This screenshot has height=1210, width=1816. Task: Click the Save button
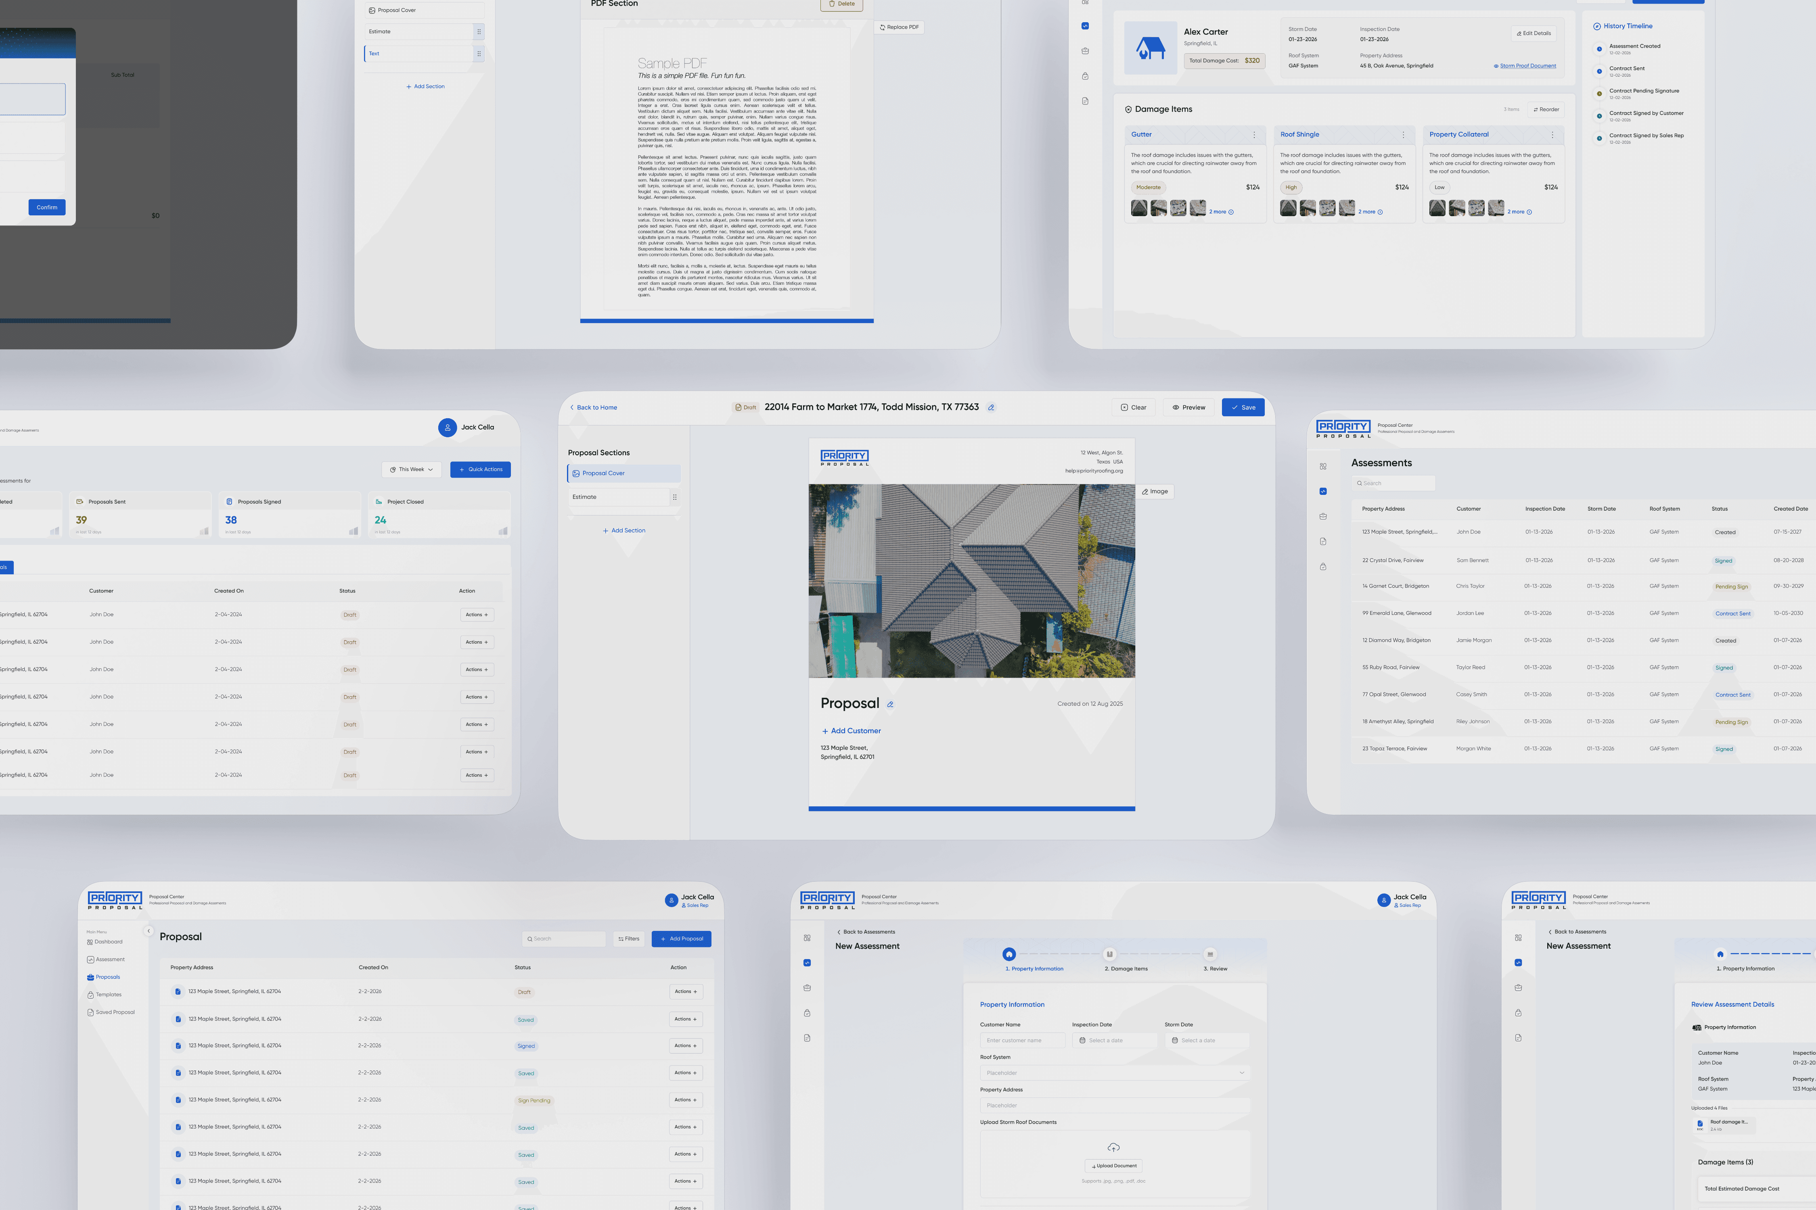(1242, 407)
